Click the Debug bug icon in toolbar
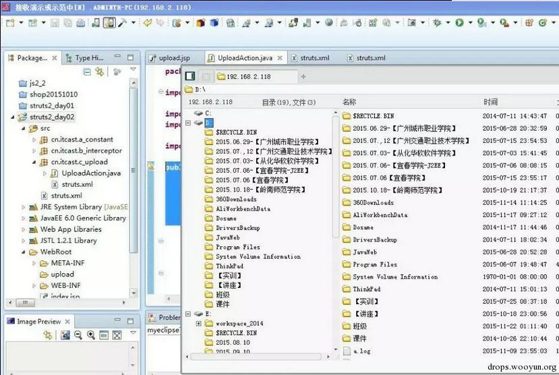Screen dimensions: 559x375 437,23
